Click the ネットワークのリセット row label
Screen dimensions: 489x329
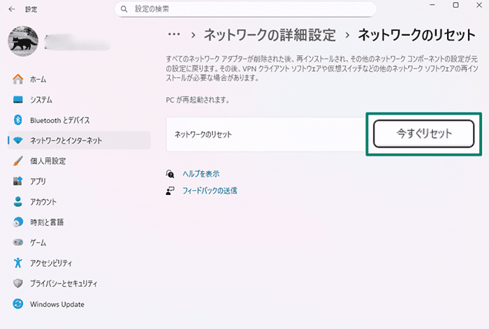(x=203, y=134)
